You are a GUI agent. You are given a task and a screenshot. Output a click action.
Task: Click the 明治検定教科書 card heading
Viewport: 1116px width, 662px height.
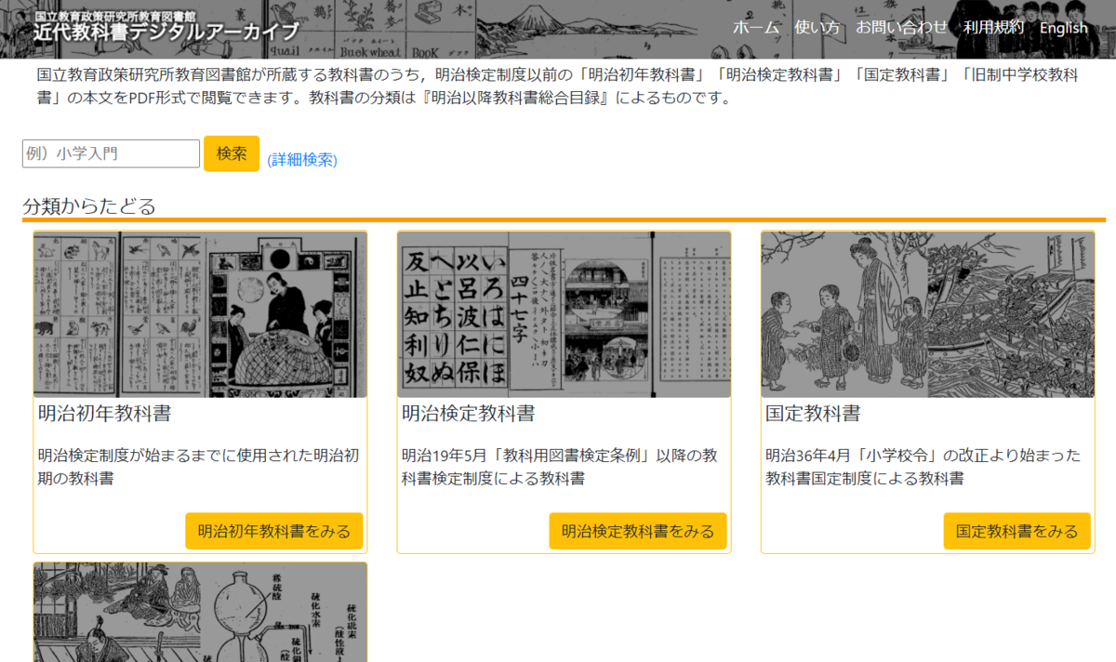[469, 414]
